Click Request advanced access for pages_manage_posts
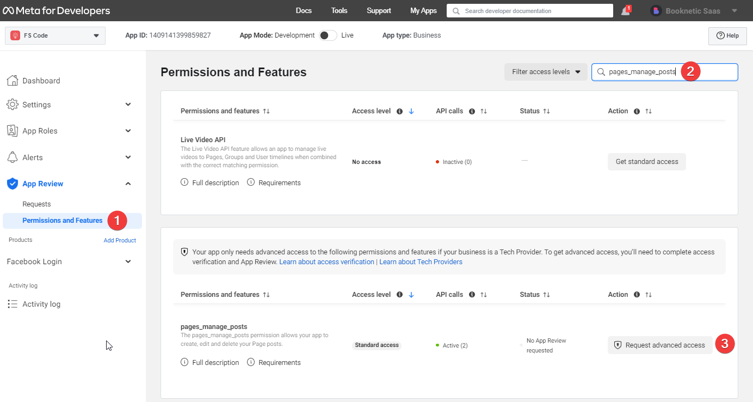This screenshot has width=753, height=402. point(660,345)
